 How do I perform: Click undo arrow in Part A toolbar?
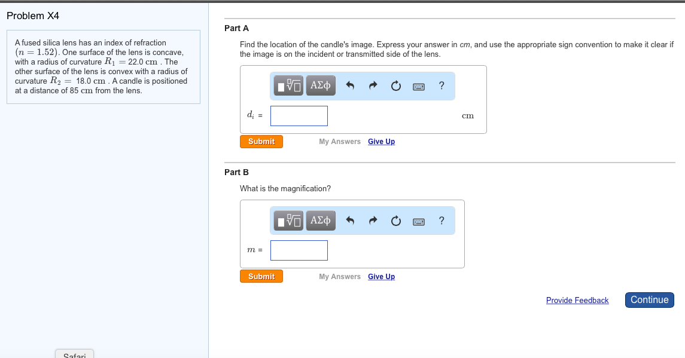pyautogui.click(x=351, y=86)
